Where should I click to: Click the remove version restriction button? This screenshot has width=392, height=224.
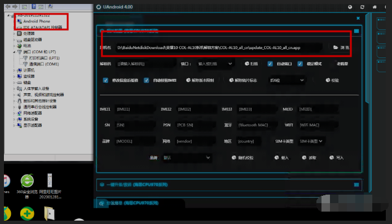coord(200,80)
